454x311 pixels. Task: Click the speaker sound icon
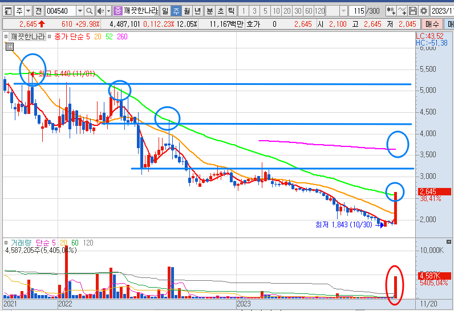point(100,11)
